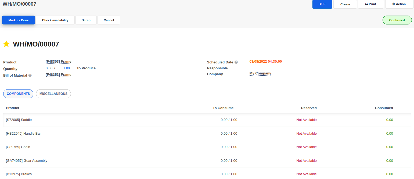The height and width of the screenshot is (179, 414).
Task: Open the [F48353] Frame product link
Action: 58,62
